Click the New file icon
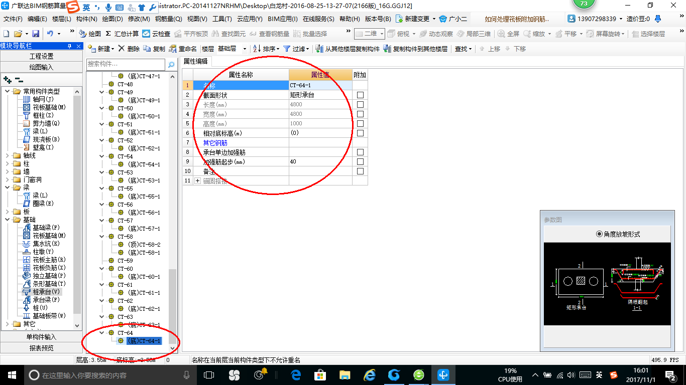 point(6,34)
